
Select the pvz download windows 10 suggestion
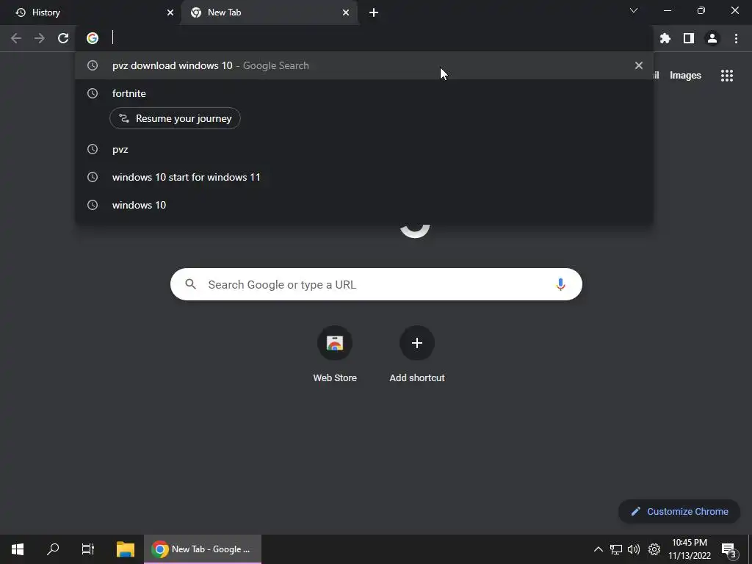[364, 65]
